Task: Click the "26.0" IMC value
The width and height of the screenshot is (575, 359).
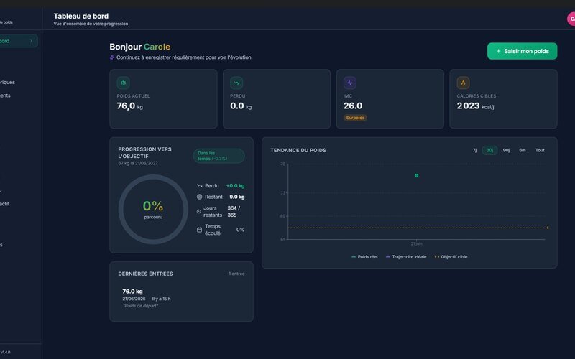Action: click(x=353, y=106)
